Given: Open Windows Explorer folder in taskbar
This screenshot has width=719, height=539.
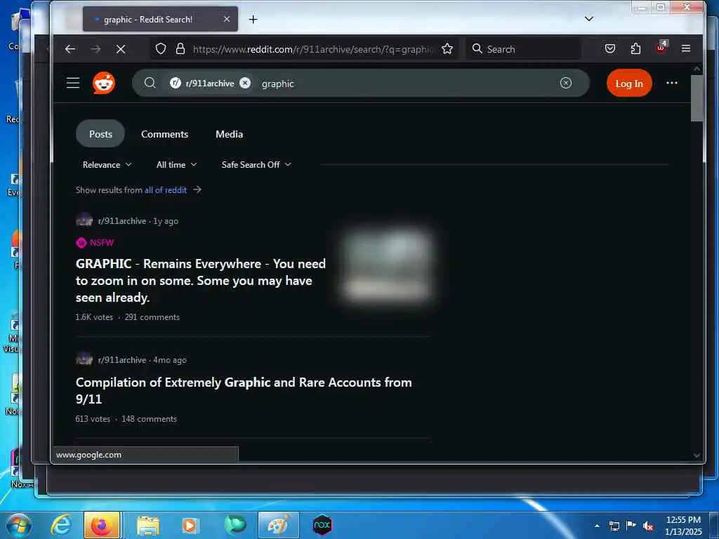Looking at the screenshot, I should click(x=147, y=525).
